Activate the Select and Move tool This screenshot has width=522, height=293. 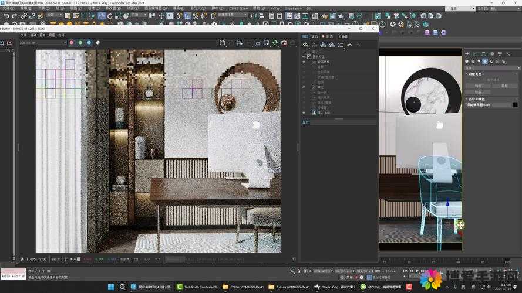102,16
